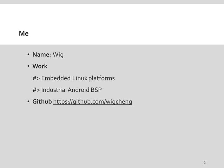Select the word "platforms"

101,78
